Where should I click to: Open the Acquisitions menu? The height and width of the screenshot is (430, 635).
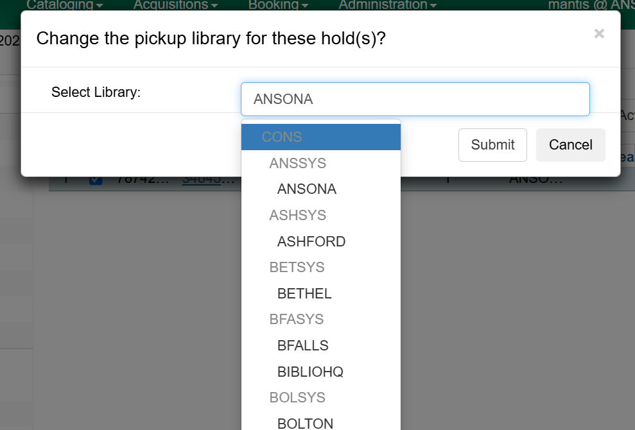[175, 5]
